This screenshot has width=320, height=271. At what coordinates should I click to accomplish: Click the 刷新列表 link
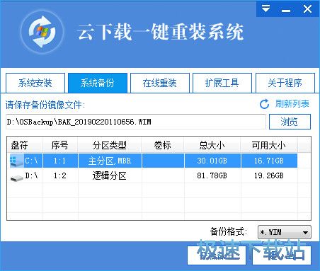[x=292, y=104]
